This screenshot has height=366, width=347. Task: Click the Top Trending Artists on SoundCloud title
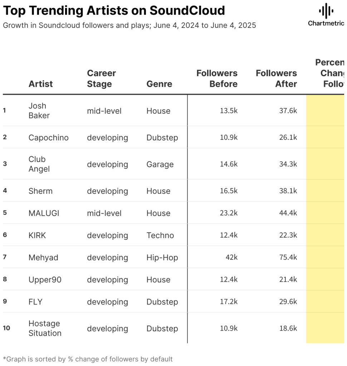[114, 10]
